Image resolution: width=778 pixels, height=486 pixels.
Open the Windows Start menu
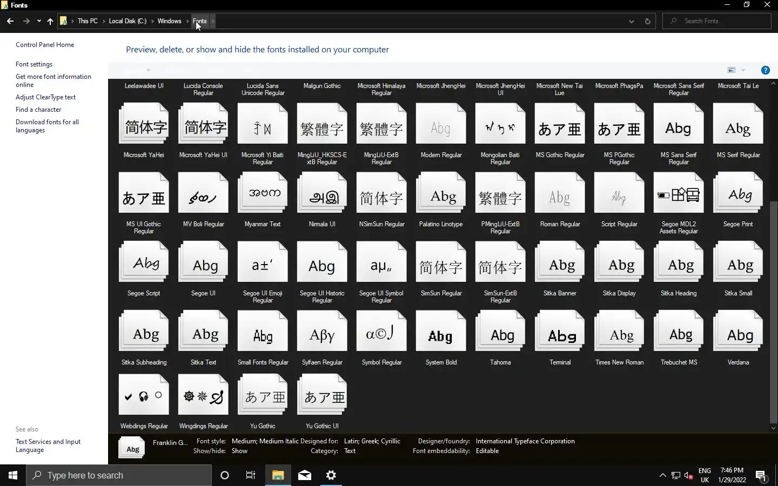click(13, 475)
